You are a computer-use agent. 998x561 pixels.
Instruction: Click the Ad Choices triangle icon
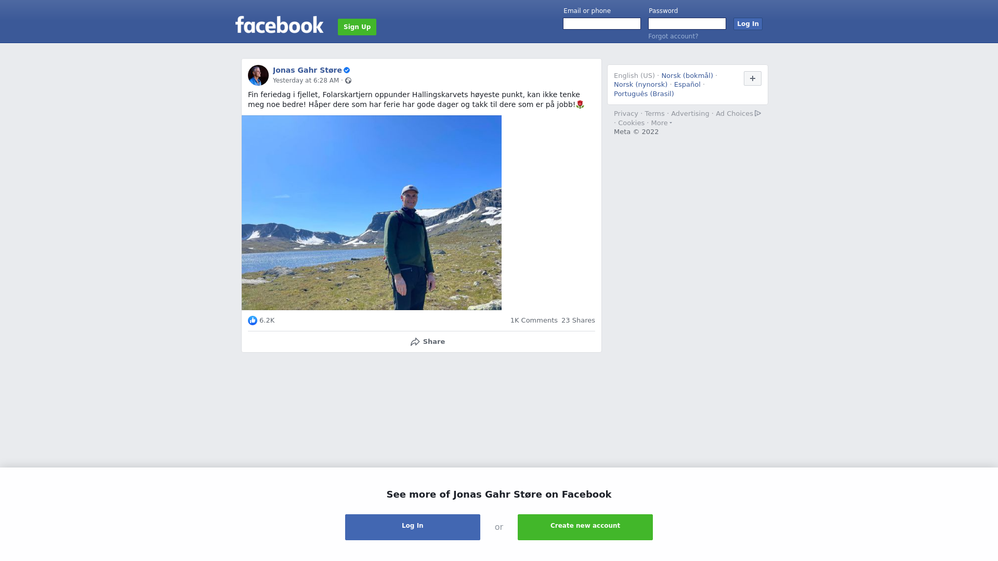758,113
